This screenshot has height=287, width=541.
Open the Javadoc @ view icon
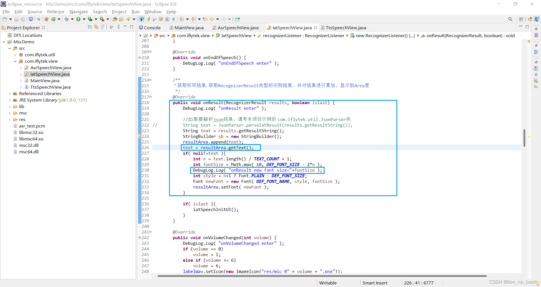tap(536, 75)
